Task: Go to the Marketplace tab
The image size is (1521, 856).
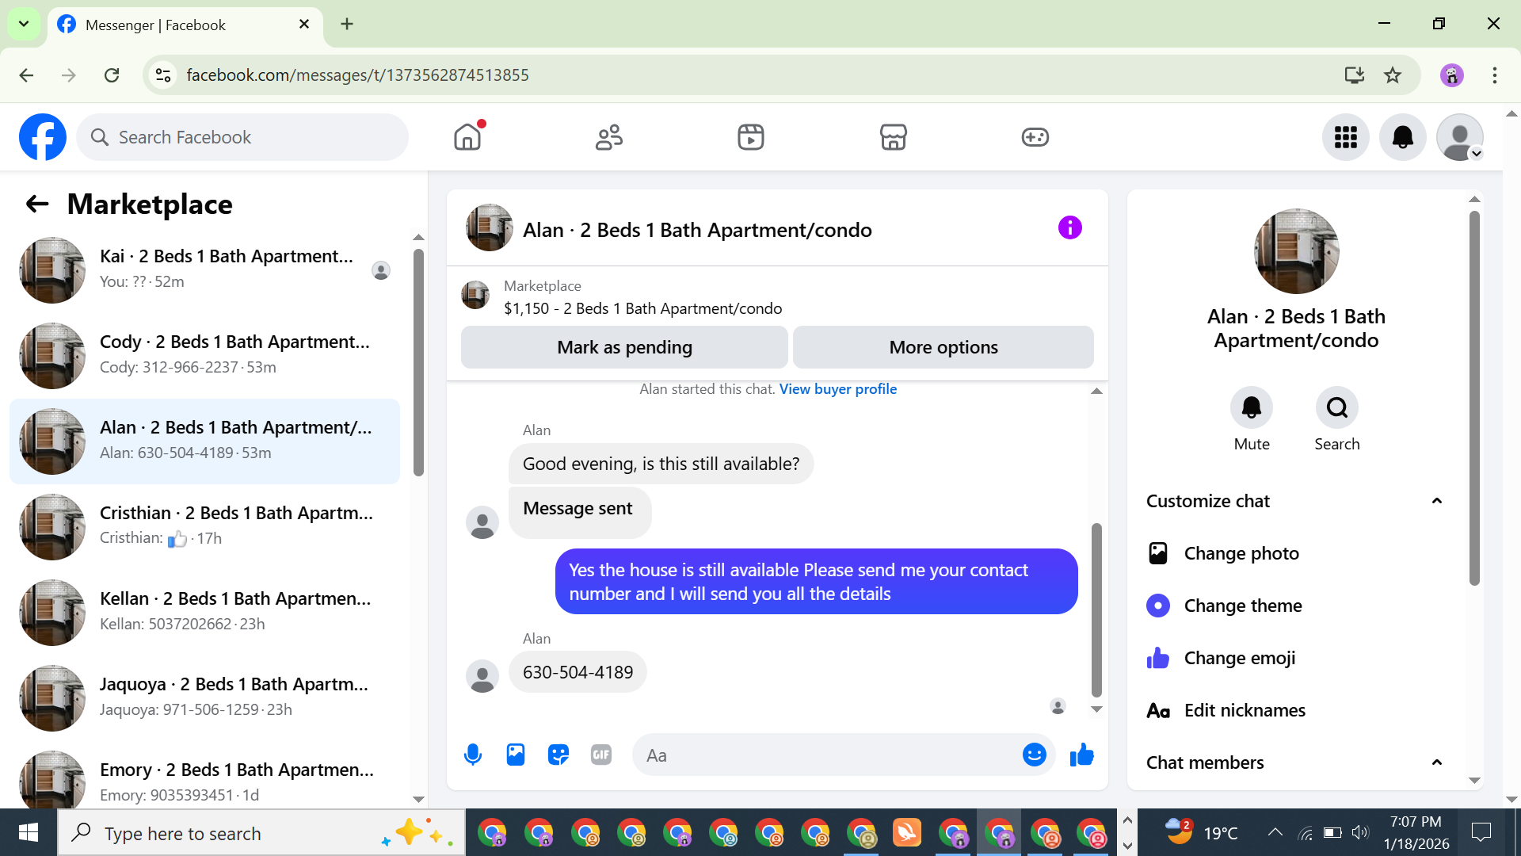Action: pos(893,137)
